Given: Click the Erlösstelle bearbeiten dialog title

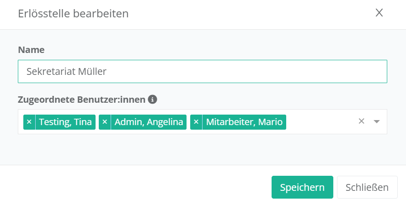Looking at the screenshot, I should pos(73,14).
